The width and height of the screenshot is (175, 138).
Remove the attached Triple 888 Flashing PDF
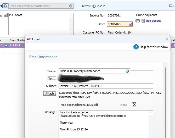click(134, 105)
